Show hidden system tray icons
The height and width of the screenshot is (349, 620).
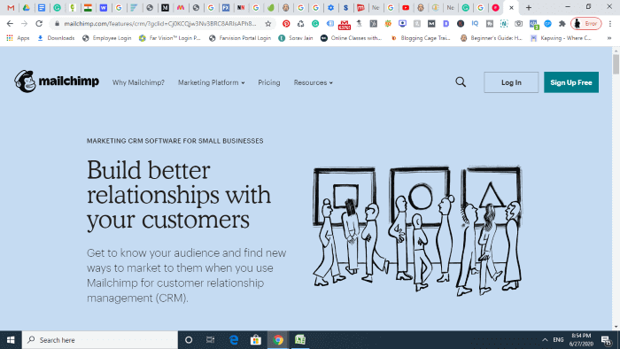click(545, 340)
